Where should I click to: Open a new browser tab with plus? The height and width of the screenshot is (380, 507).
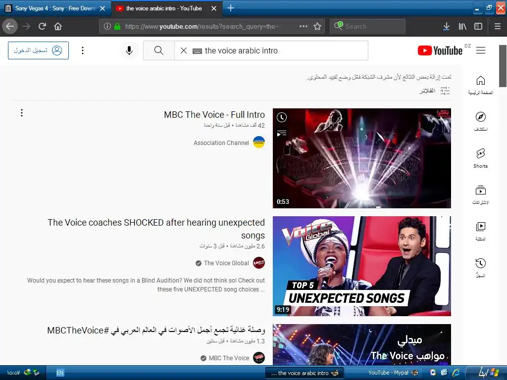coord(231,8)
